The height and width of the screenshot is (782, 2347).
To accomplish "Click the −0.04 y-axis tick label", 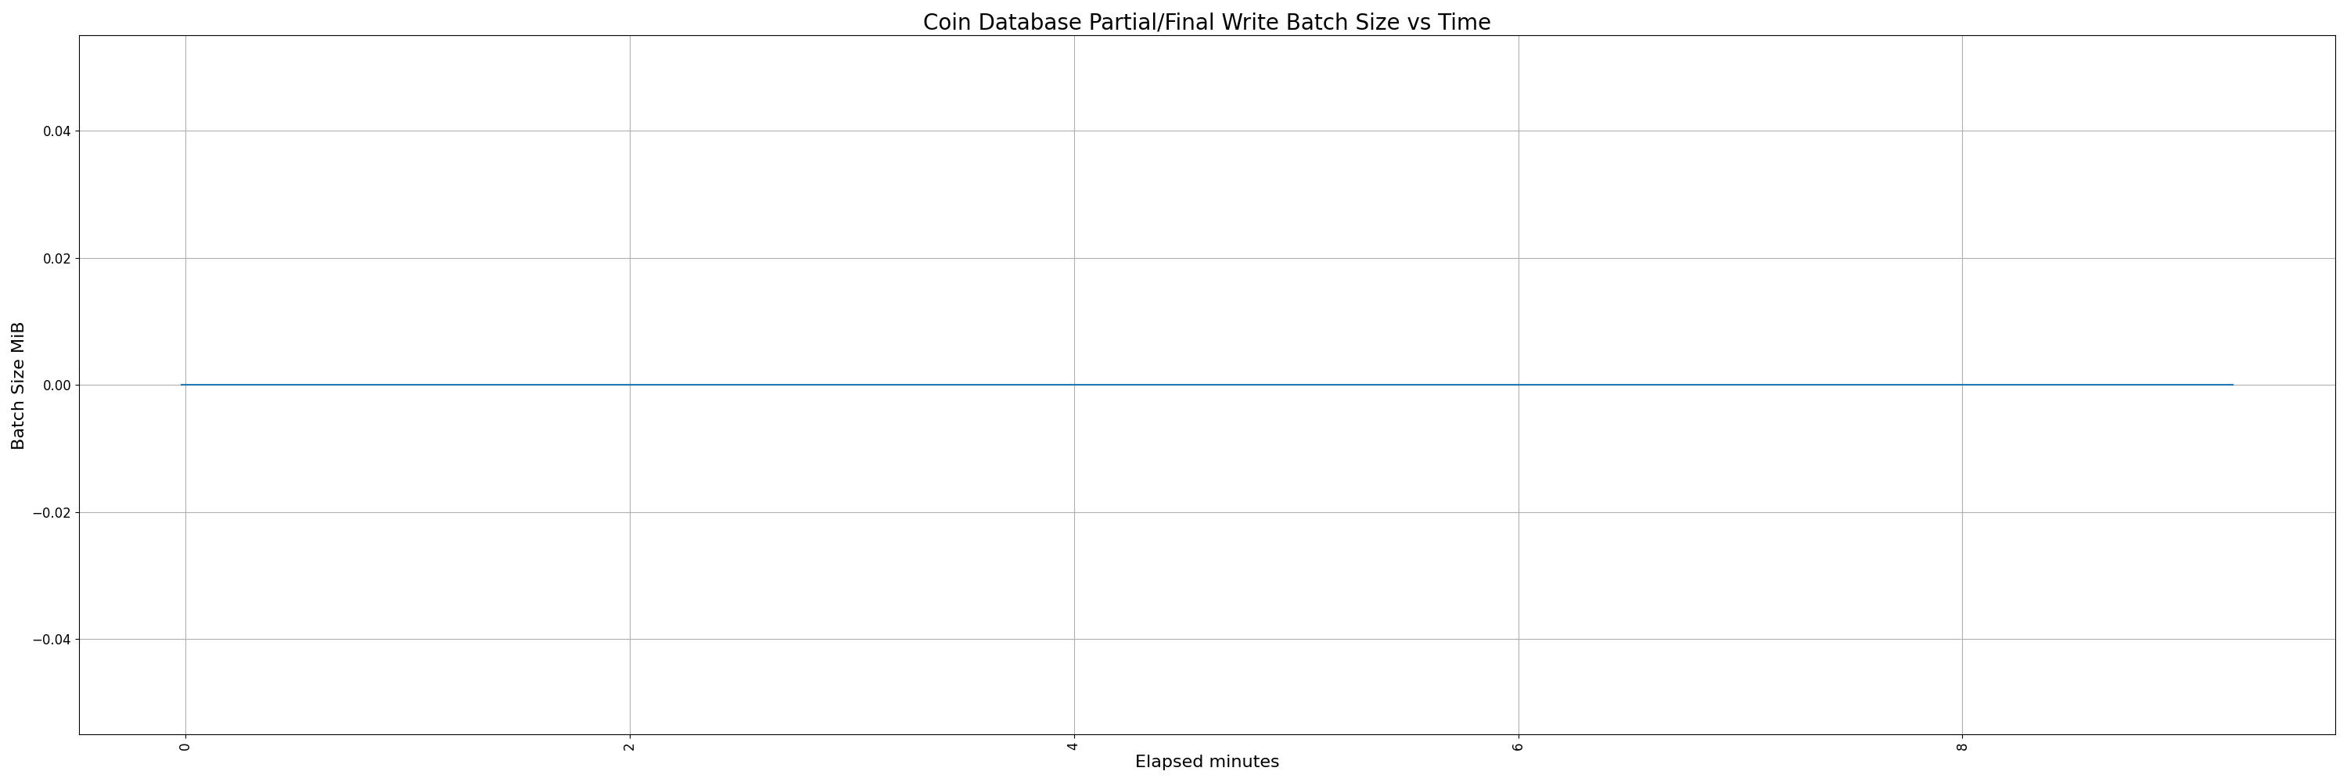I will tap(54, 640).
